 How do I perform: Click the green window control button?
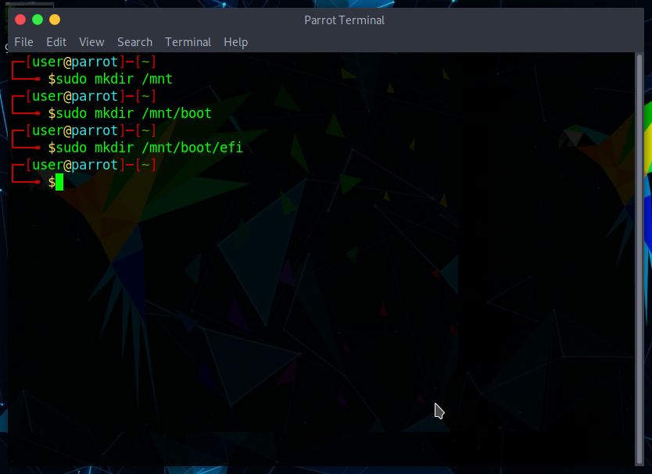(38, 20)
